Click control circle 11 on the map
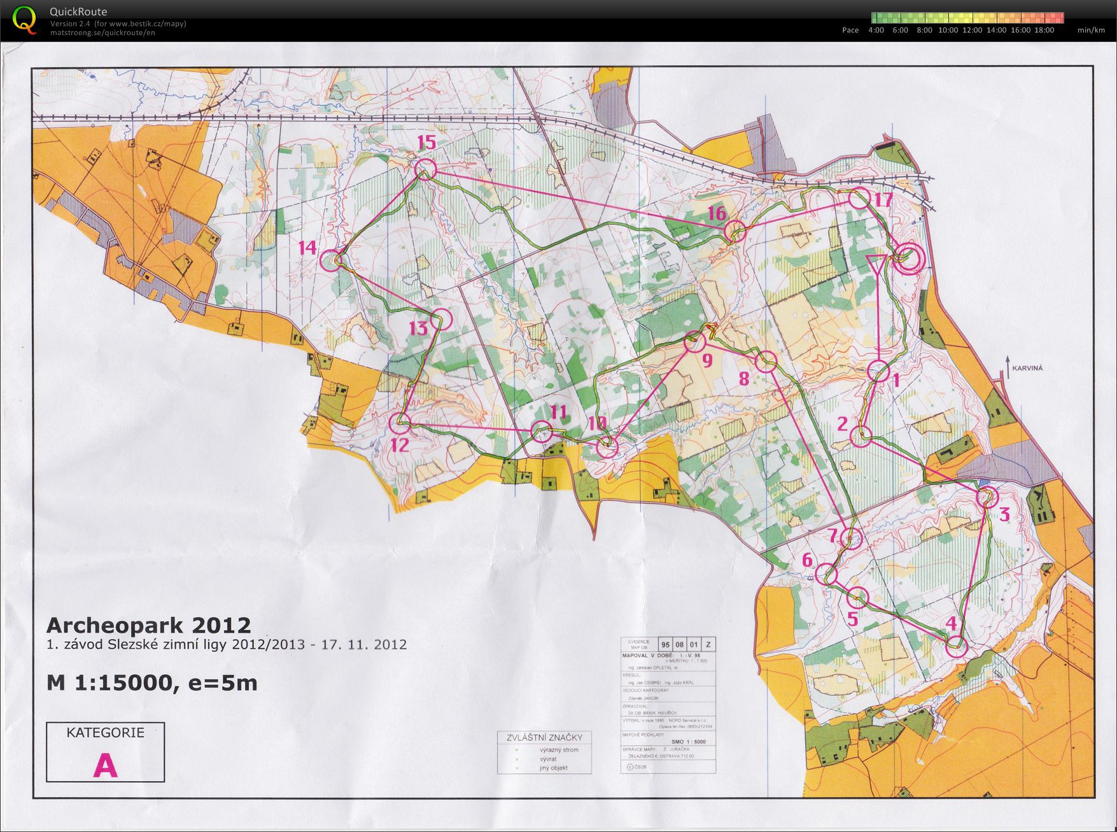The height and width of the screenshot is (832, 1117). click(542, 432)
